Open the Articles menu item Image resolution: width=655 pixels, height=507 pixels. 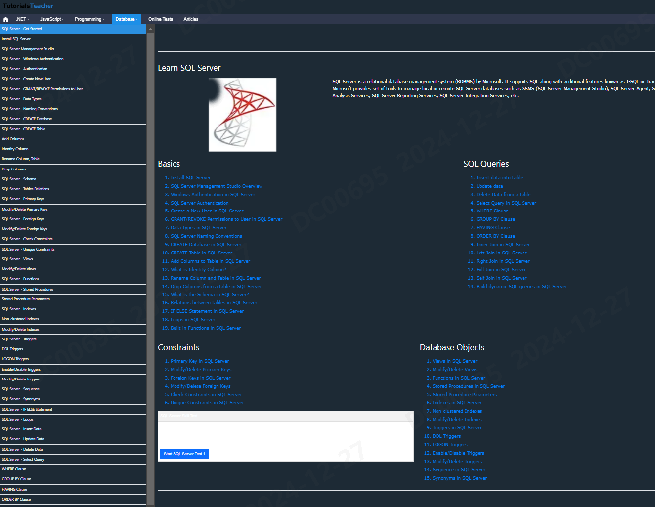pos(191,19)
